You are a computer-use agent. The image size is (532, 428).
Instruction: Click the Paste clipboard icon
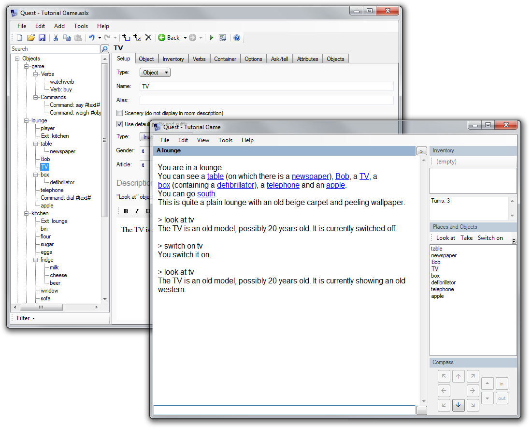click(78, 38)
